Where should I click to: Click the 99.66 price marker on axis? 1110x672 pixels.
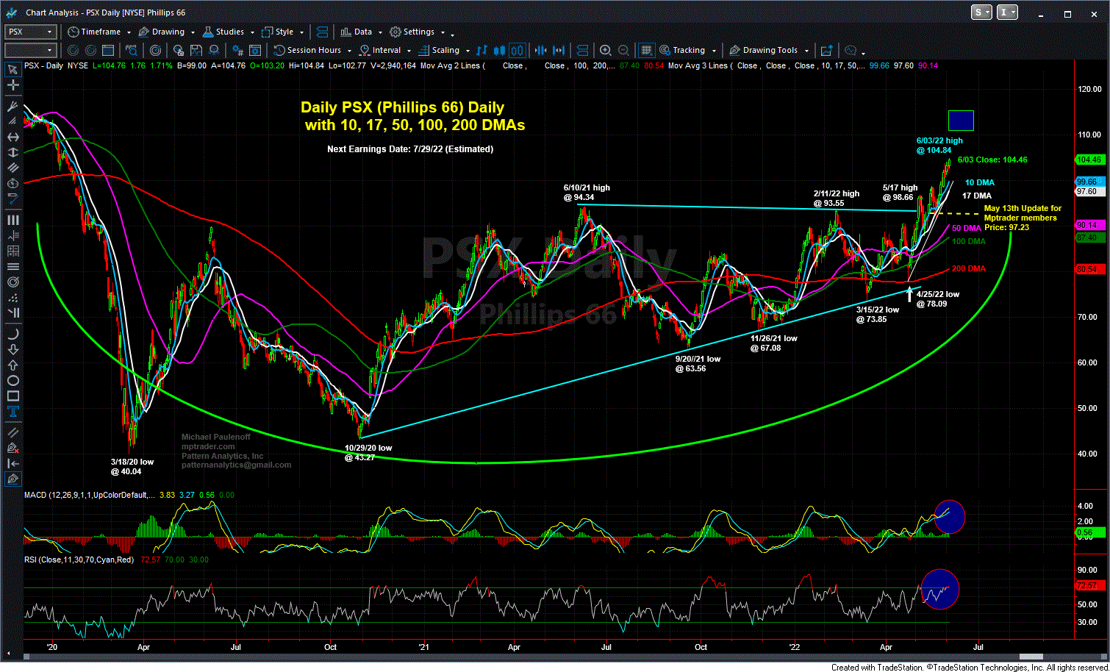point(1088,182)
